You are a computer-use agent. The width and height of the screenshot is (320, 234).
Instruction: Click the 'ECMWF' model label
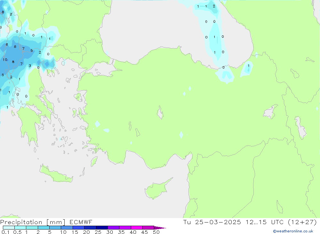81,222
